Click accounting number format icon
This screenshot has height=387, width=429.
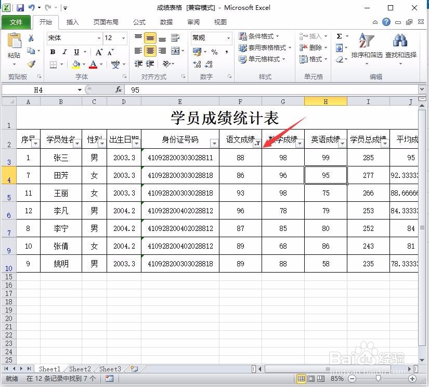(197, 51)
